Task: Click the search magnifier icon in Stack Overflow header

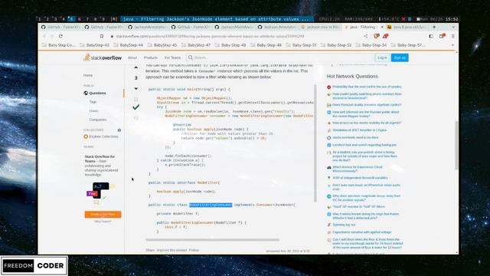Action: coord(191,58)
